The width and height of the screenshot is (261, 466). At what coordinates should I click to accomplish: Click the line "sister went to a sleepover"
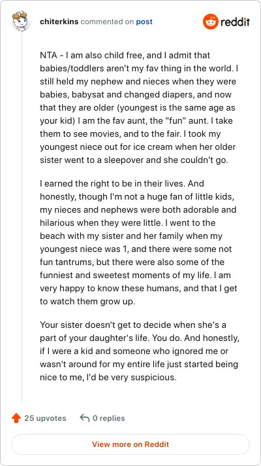pyautogui.click(x=134, y=160)
